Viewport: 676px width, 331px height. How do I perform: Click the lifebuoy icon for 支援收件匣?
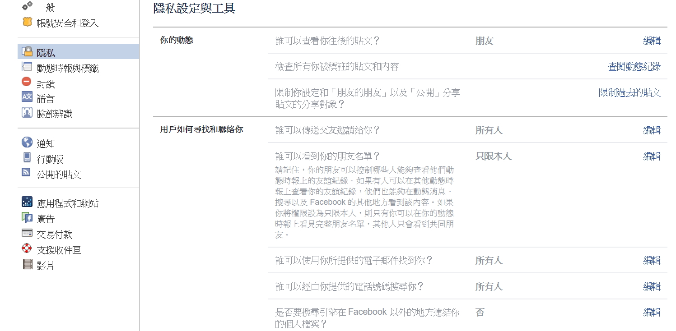[x=27, y=248]
